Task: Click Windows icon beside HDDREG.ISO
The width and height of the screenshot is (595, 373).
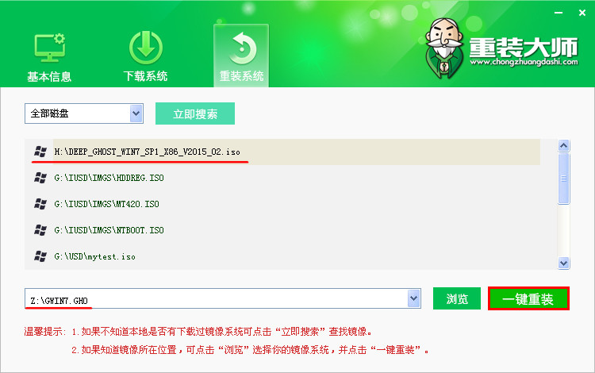Action: 40,178
